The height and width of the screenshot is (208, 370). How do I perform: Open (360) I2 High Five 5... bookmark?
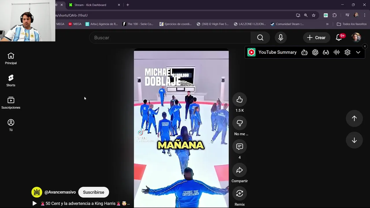coord(212,24)
